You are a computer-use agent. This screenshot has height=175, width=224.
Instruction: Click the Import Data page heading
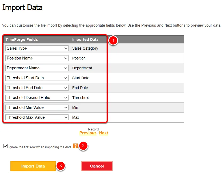pos(22,7)
